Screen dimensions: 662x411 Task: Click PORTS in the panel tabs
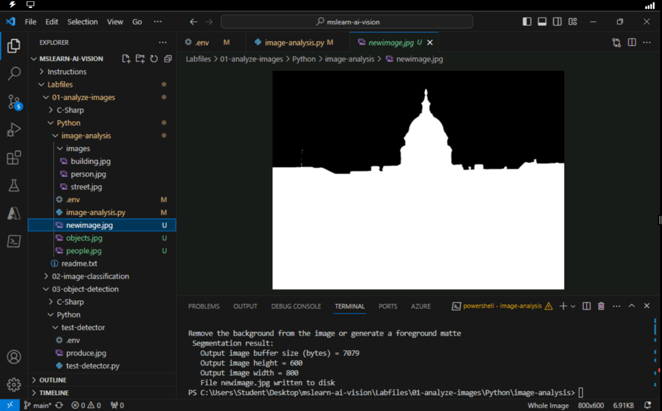point(387,307)
